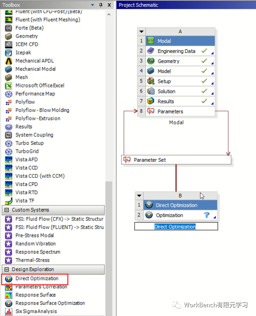Image resolution: width=256 pixels, height=316 pixels.
Task: Collapse the Custom Systems section
Action: pos(7,210)
